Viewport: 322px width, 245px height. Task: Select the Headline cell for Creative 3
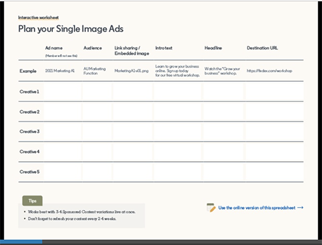point(224,132)
